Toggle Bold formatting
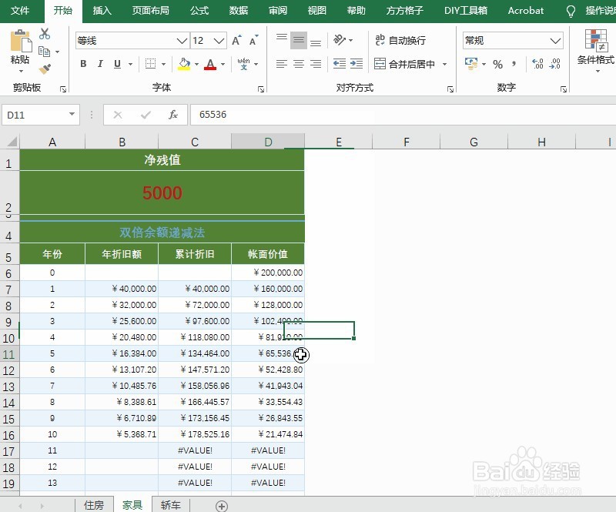 click(x=83, y=64)
